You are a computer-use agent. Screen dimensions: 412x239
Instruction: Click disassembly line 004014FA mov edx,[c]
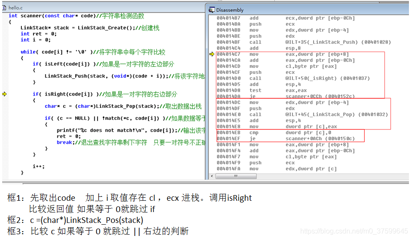[277, 169]
